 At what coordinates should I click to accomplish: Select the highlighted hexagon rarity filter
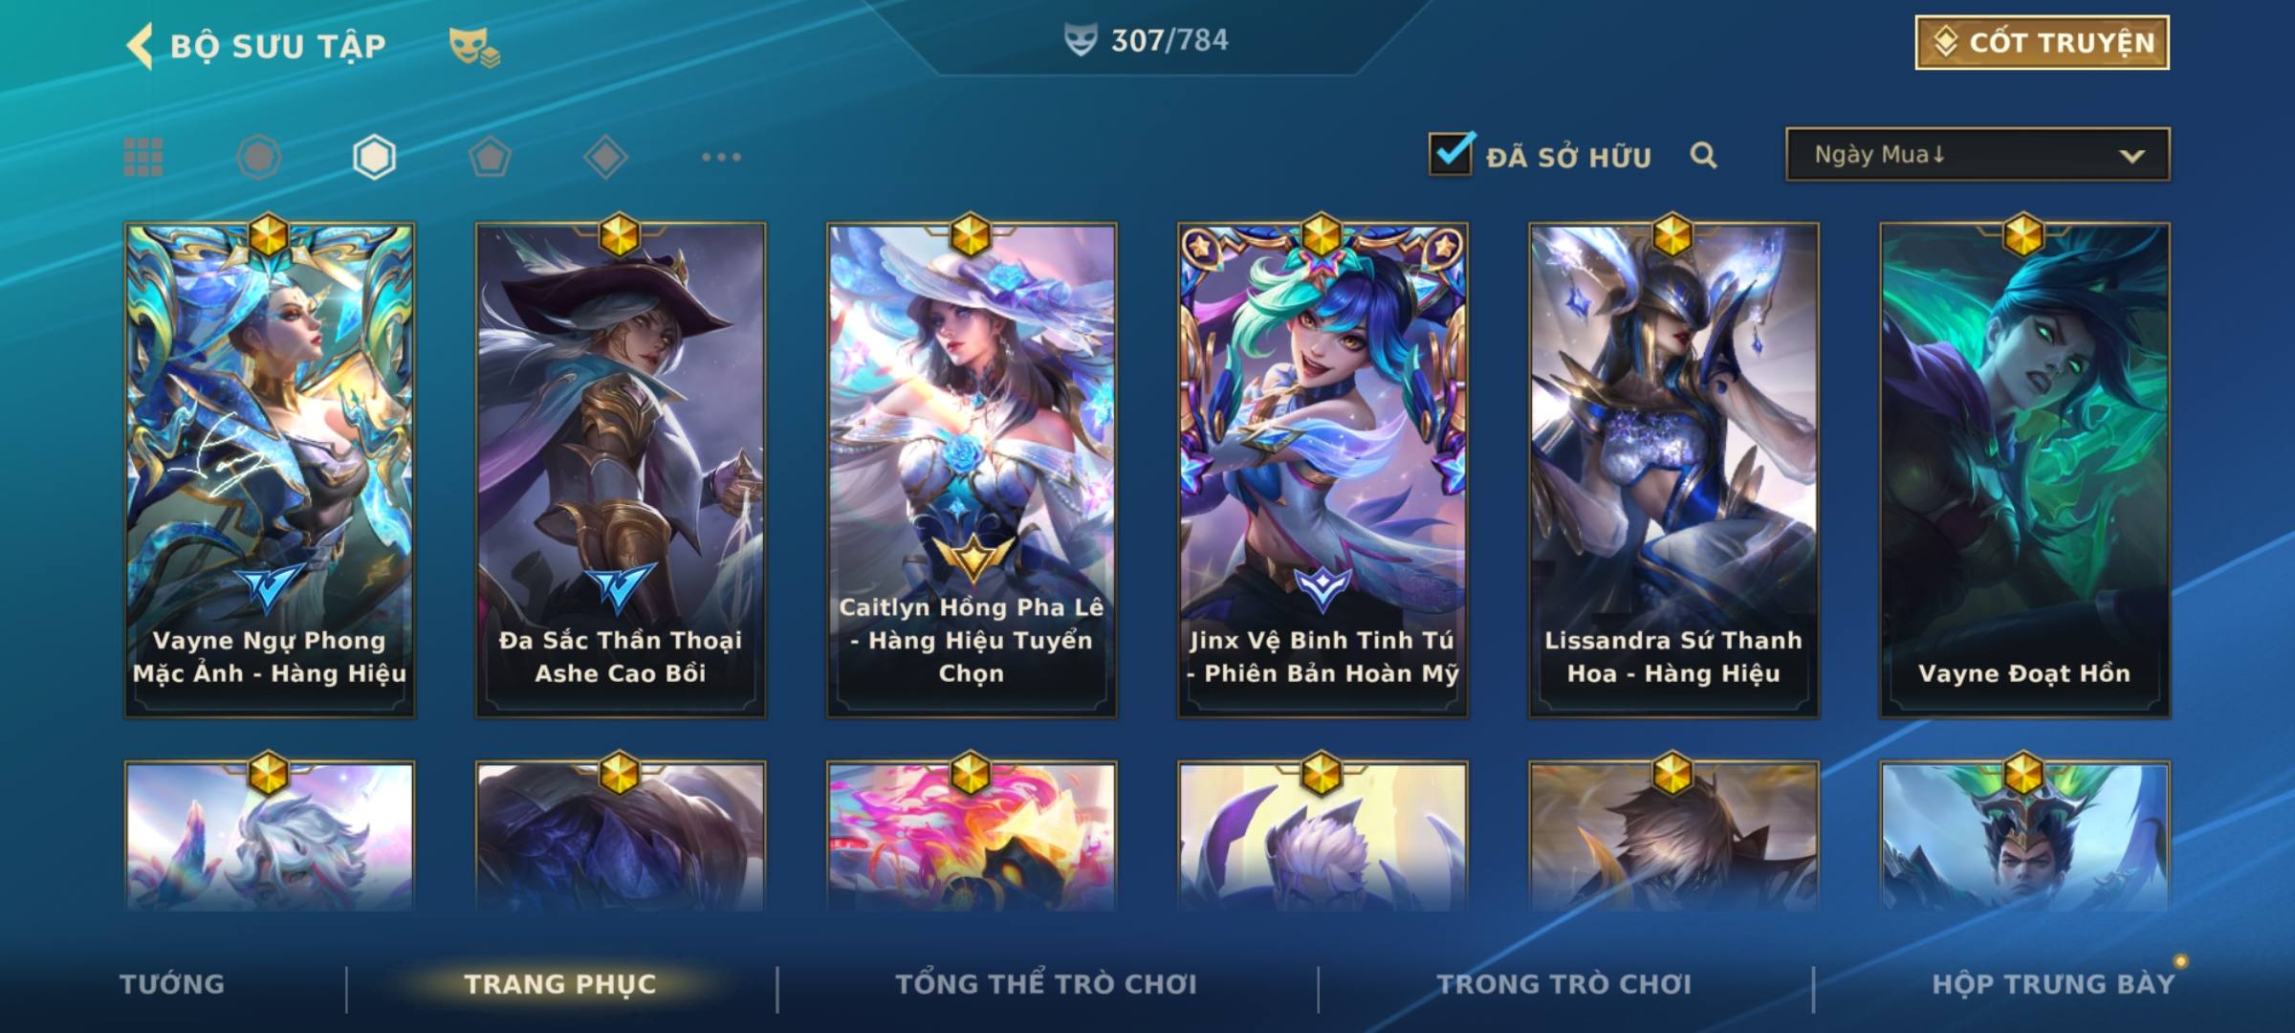[374, 157]
